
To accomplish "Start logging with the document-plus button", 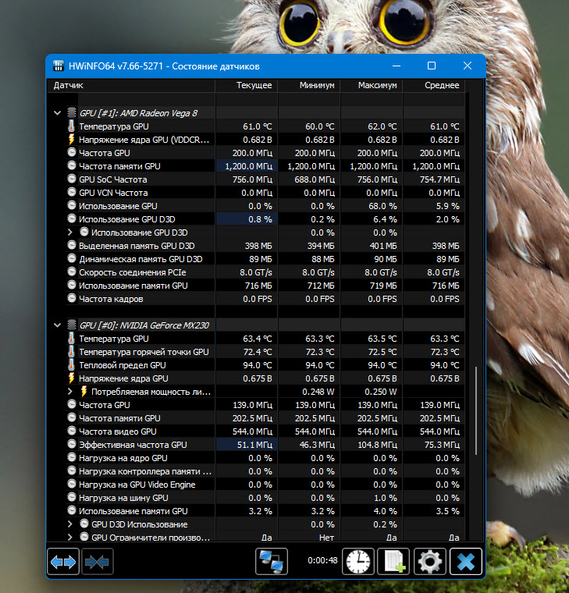I will tap(393, 562).
